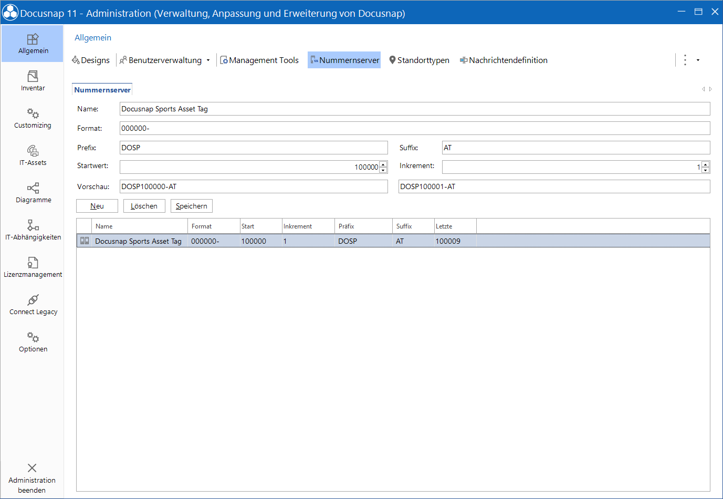Viewport: 723px width, 499px height.
Task: Sort table by Start column header
Action: pos(261,226)
